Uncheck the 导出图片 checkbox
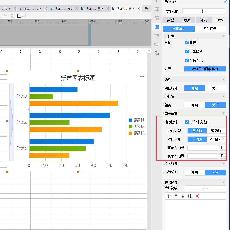Viewport: 230px width, 230px height. coord(187,51)
